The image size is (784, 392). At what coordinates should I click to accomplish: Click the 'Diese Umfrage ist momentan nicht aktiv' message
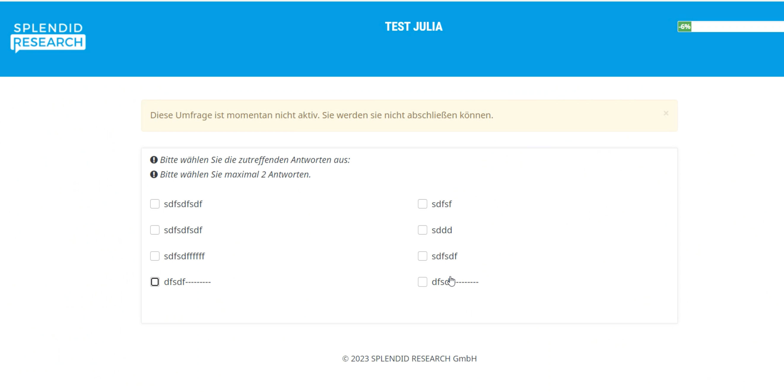(321, 115)
